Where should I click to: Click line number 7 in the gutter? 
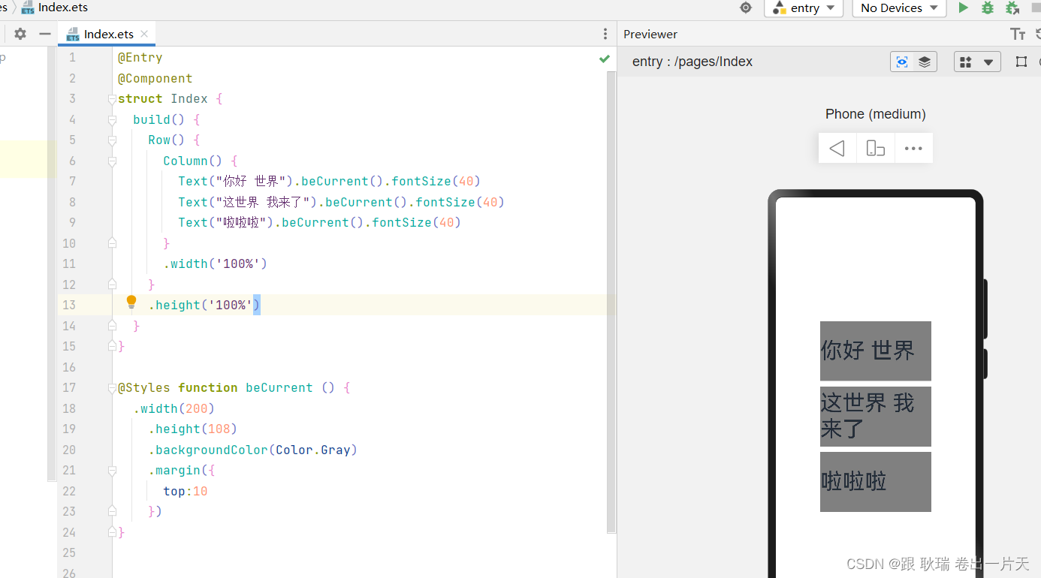(x=72, y=182)
